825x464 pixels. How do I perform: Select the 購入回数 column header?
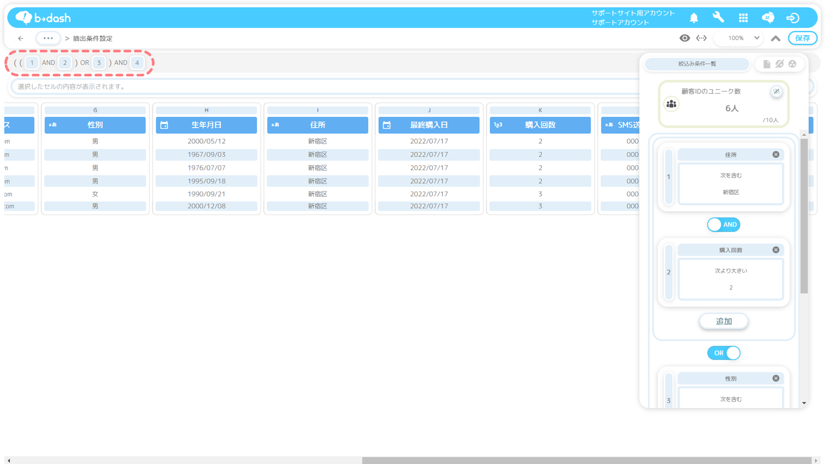[540, 125]
